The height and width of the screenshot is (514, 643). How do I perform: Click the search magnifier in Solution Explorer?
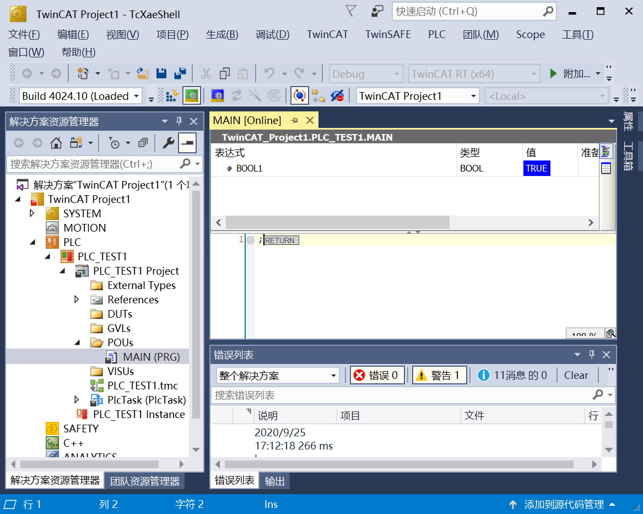click(x=185, y=164)
